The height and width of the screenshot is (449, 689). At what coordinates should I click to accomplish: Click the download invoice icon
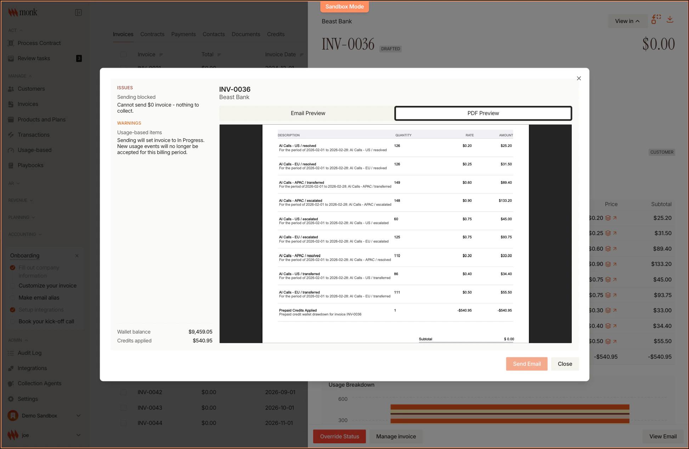coord(670,19)
